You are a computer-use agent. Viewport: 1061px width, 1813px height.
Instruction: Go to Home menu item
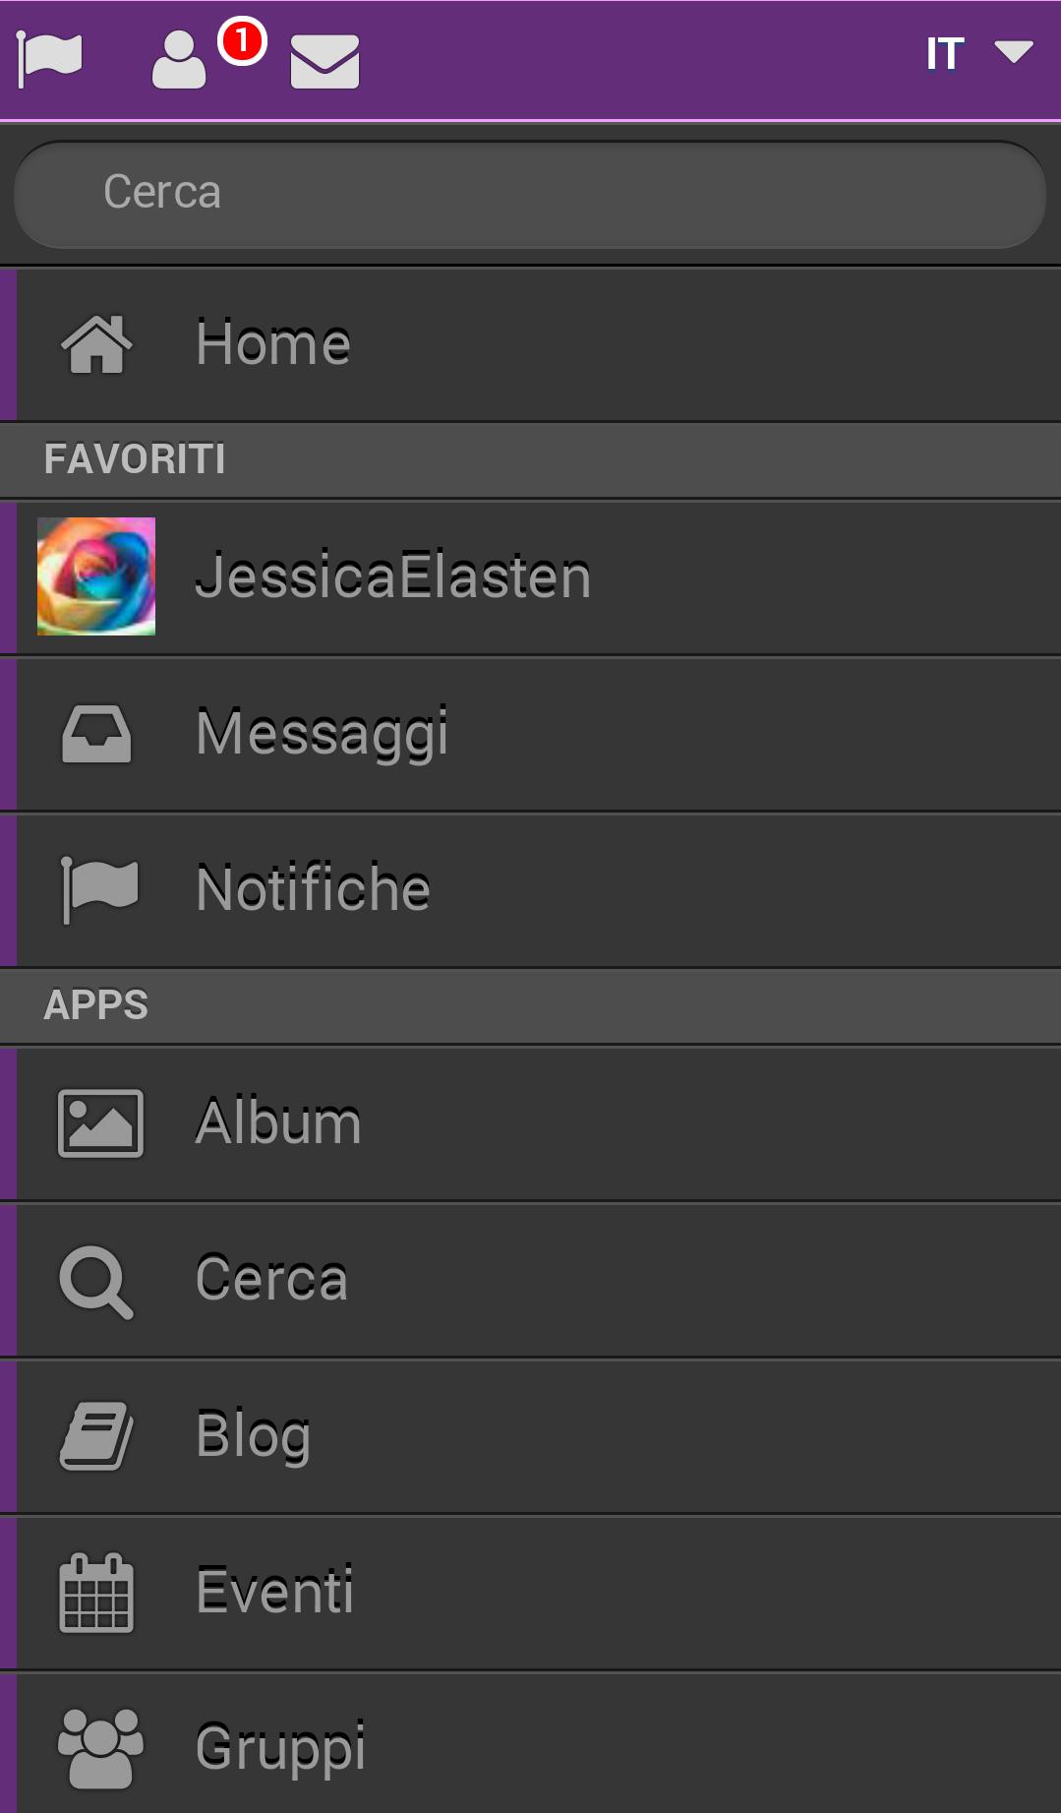coord(272,343)
